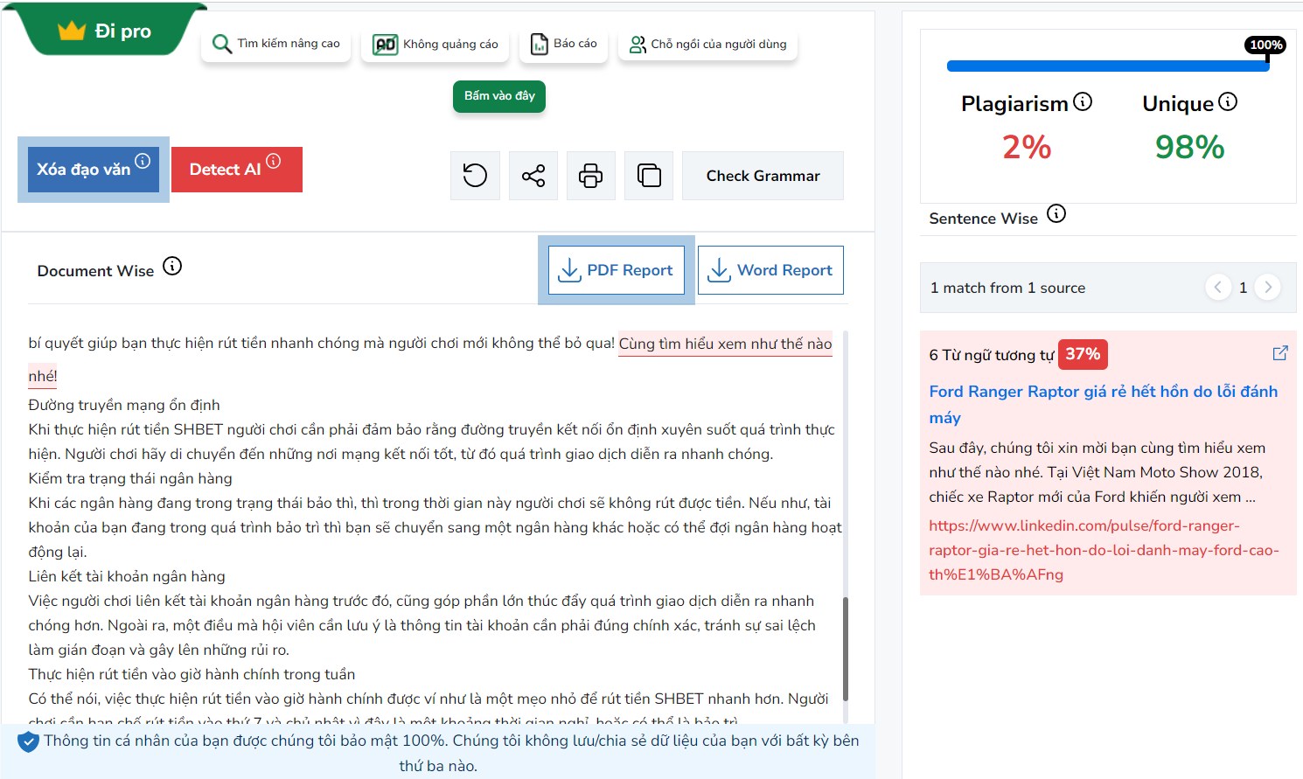Click the heading Kiểm tra trạng thái ngân hàng
Image resolution: width=1303 pixels, height=779 pixels.
pyautogui.click(x=130, y=478)
